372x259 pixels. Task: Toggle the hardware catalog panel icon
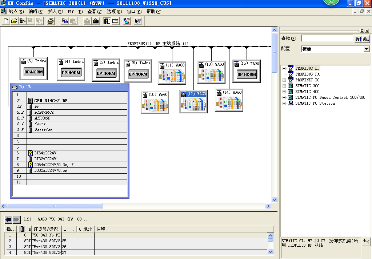pos(107,21)
